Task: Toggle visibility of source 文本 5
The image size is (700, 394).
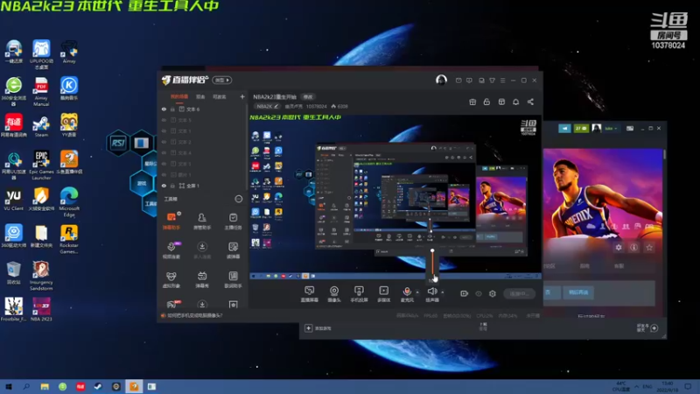Action: [164, 120]
